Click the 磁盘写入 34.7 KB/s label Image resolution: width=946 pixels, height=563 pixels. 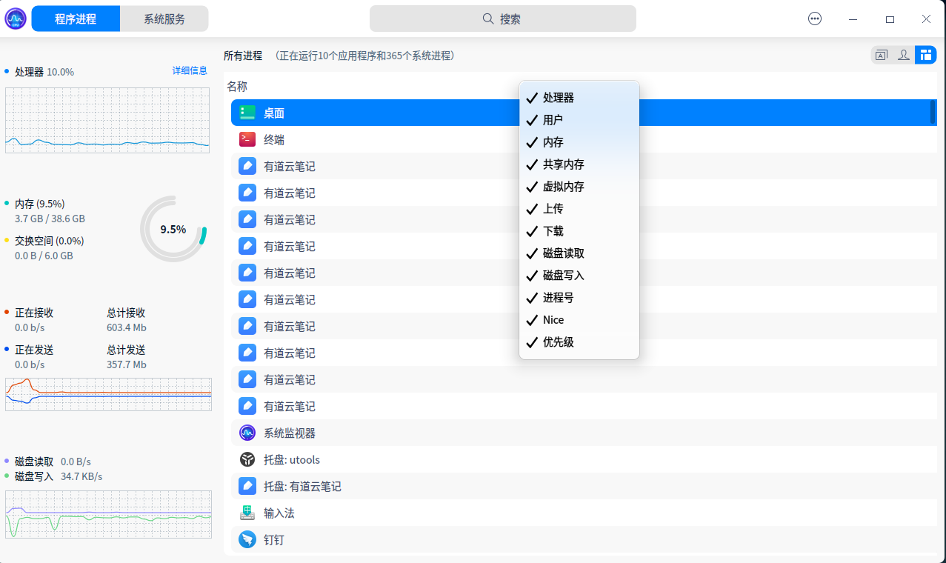[x=59, y=476]
